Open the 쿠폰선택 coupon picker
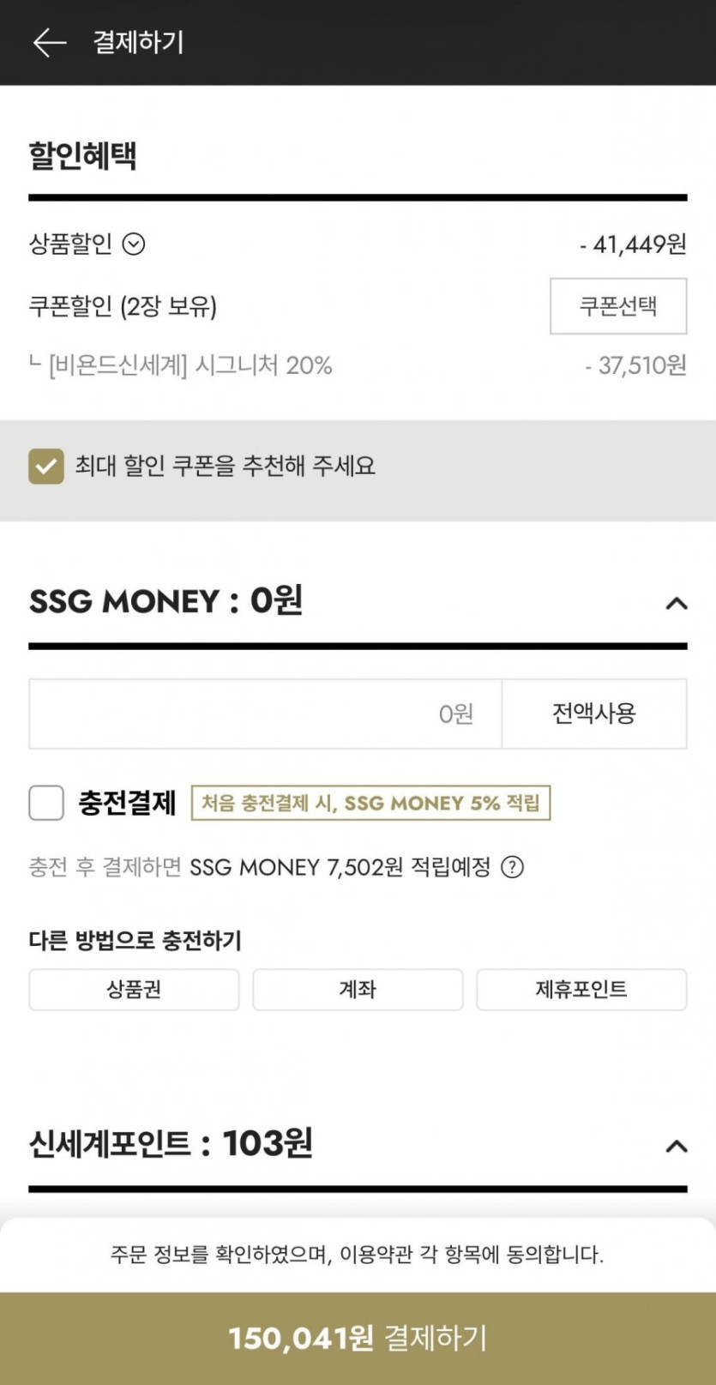Screen dimensions: 716x1385 (617, 306)
